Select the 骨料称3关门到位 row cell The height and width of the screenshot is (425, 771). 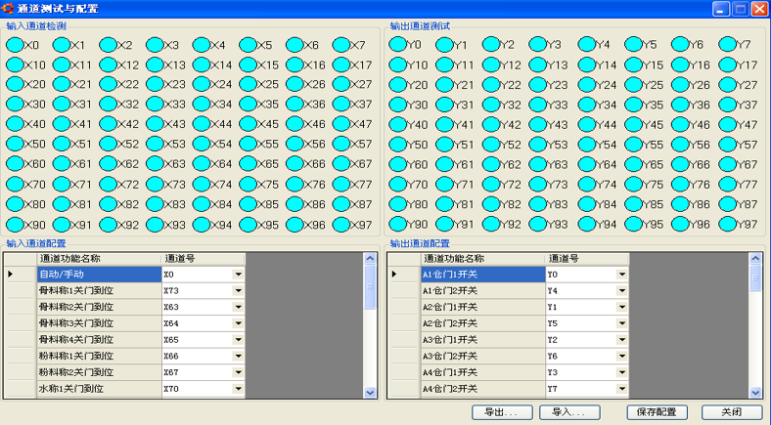point(100,323)
